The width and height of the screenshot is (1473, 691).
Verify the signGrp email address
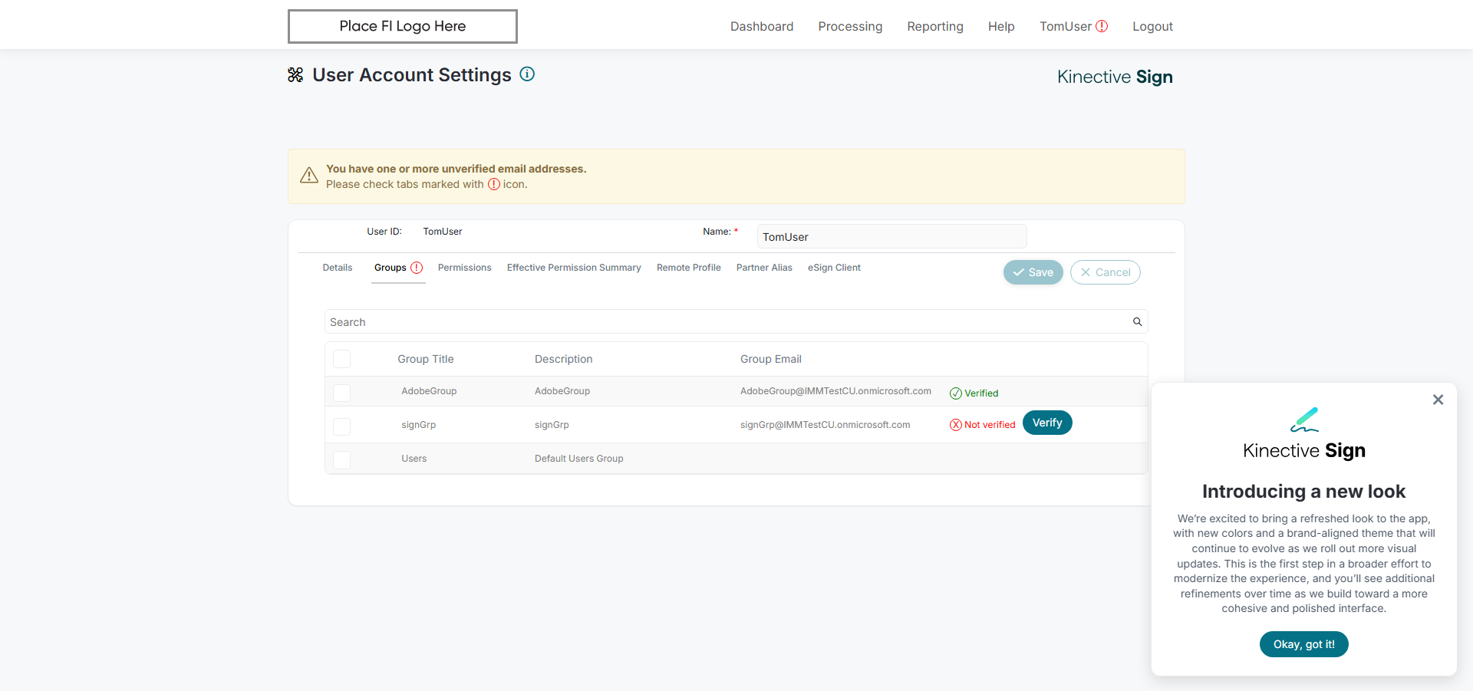(1047, 423)
